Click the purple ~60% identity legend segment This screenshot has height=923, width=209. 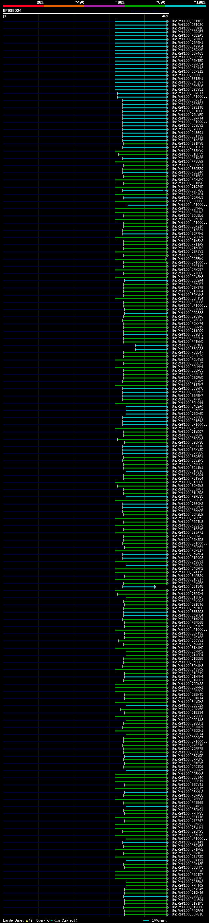(104, 6)
